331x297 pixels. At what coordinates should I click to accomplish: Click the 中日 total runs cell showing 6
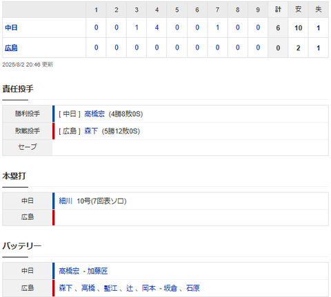pyautogui.click(x=278, y=27)
